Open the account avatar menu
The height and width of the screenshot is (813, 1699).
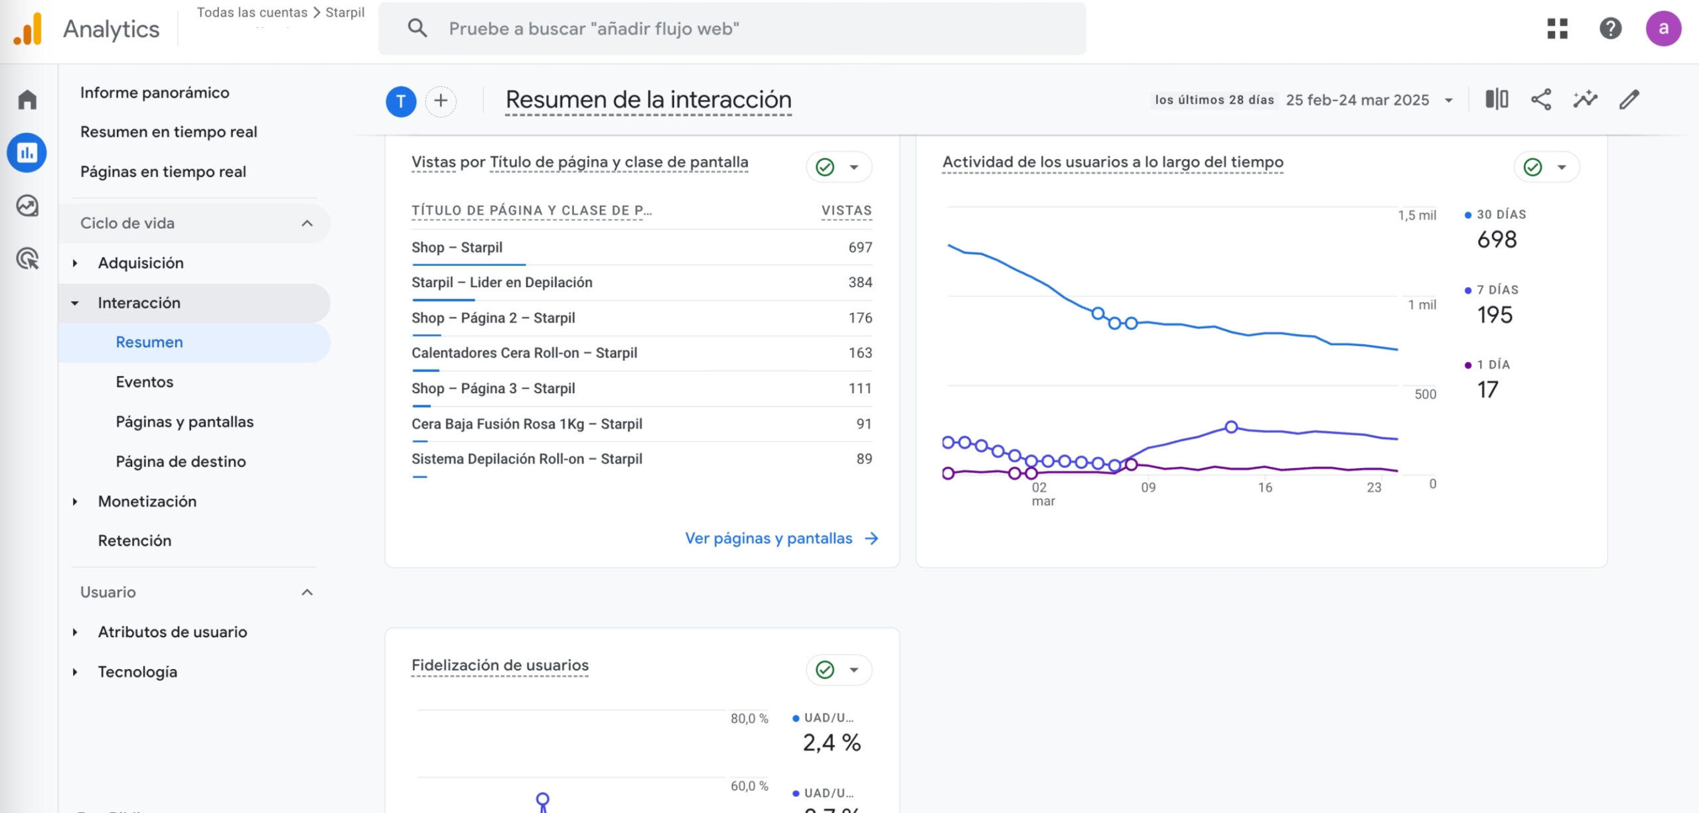point(1663,29)
